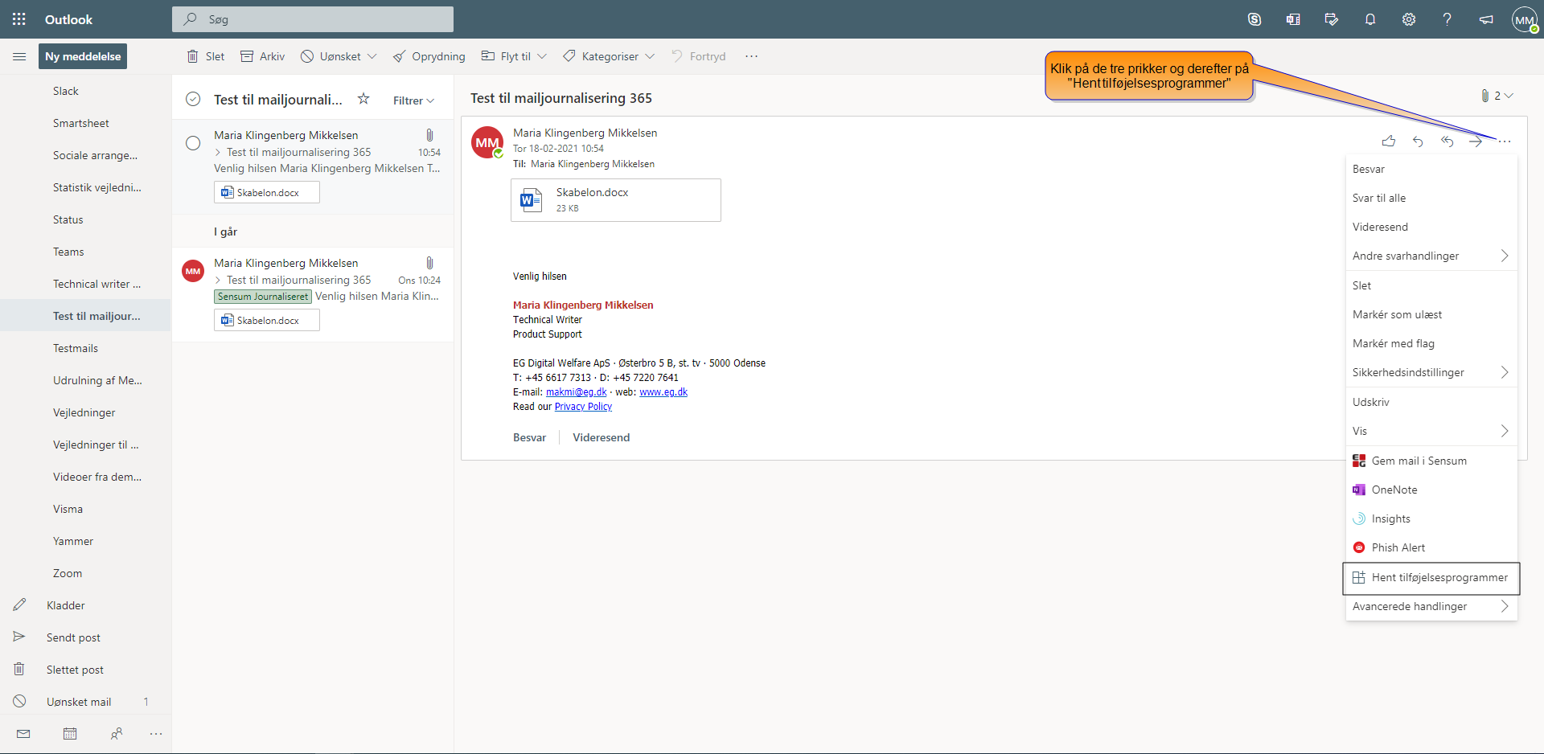This screenshot has width=1544, height=754.
Task: Select the top email's circular checkbox
Action: [x=193, y=142]
